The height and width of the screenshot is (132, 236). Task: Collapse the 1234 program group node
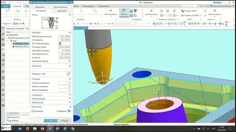pyautogui.click(x=7, y=41)
